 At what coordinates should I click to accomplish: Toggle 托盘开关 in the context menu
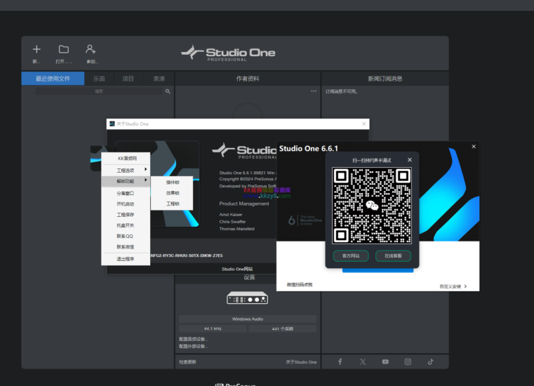[126, 225]
